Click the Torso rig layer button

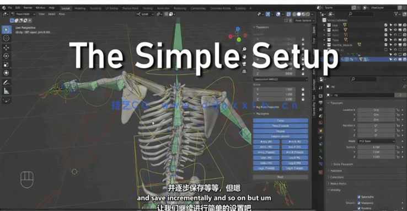click(x=281, y=120)
